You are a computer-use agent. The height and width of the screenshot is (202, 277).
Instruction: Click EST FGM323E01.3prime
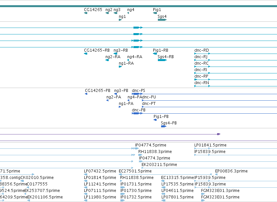220,191
